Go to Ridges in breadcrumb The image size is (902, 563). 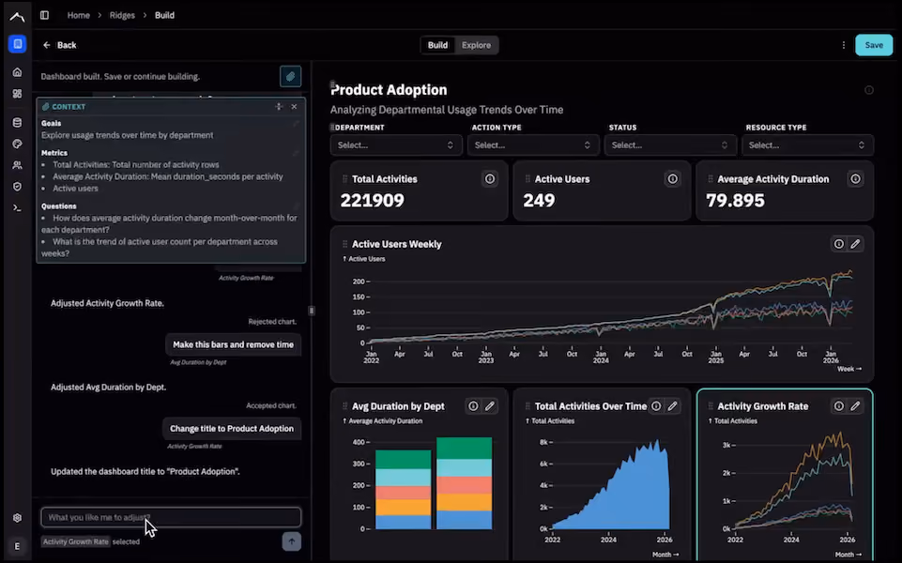coord(122,15)
